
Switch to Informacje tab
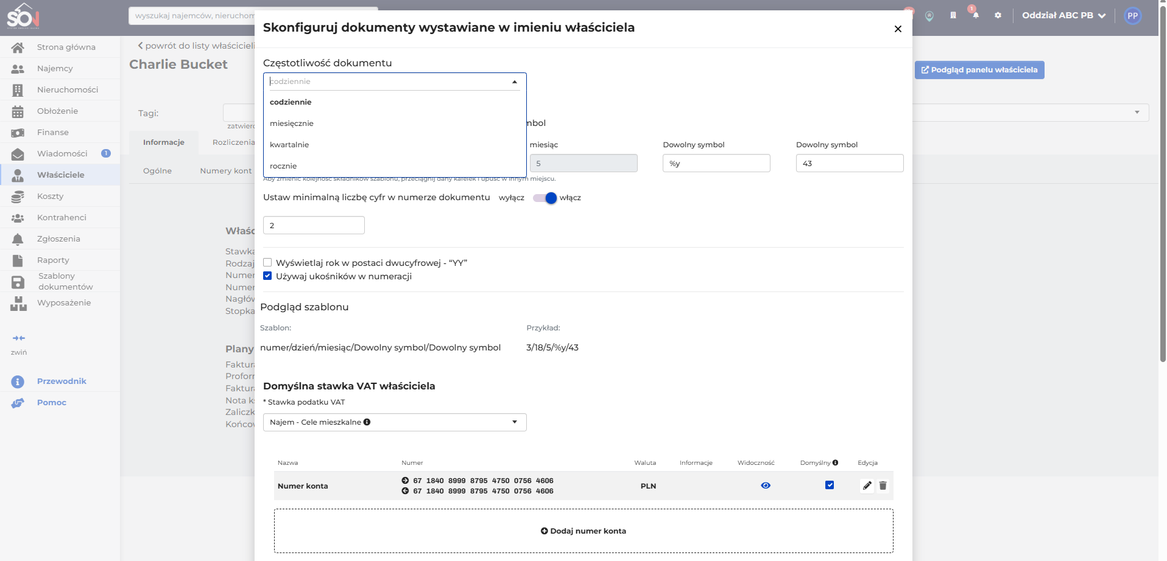[x=164, y=142]
